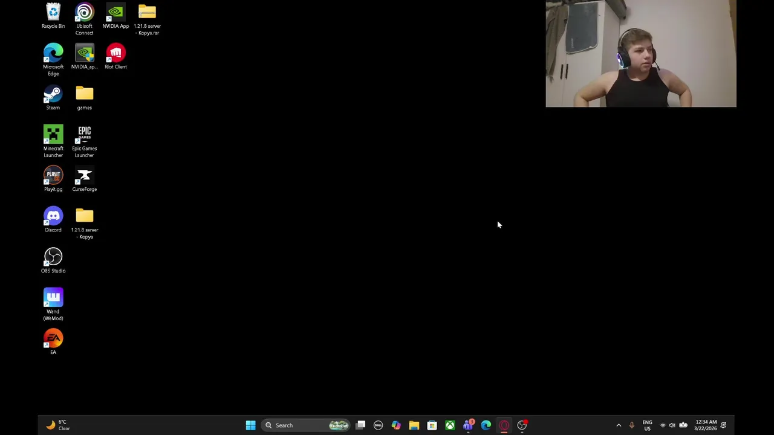Switch to Opera GX in taskbar
Image resolution: width=774 pixels, height=435 pixels.
tap(504, 425)
